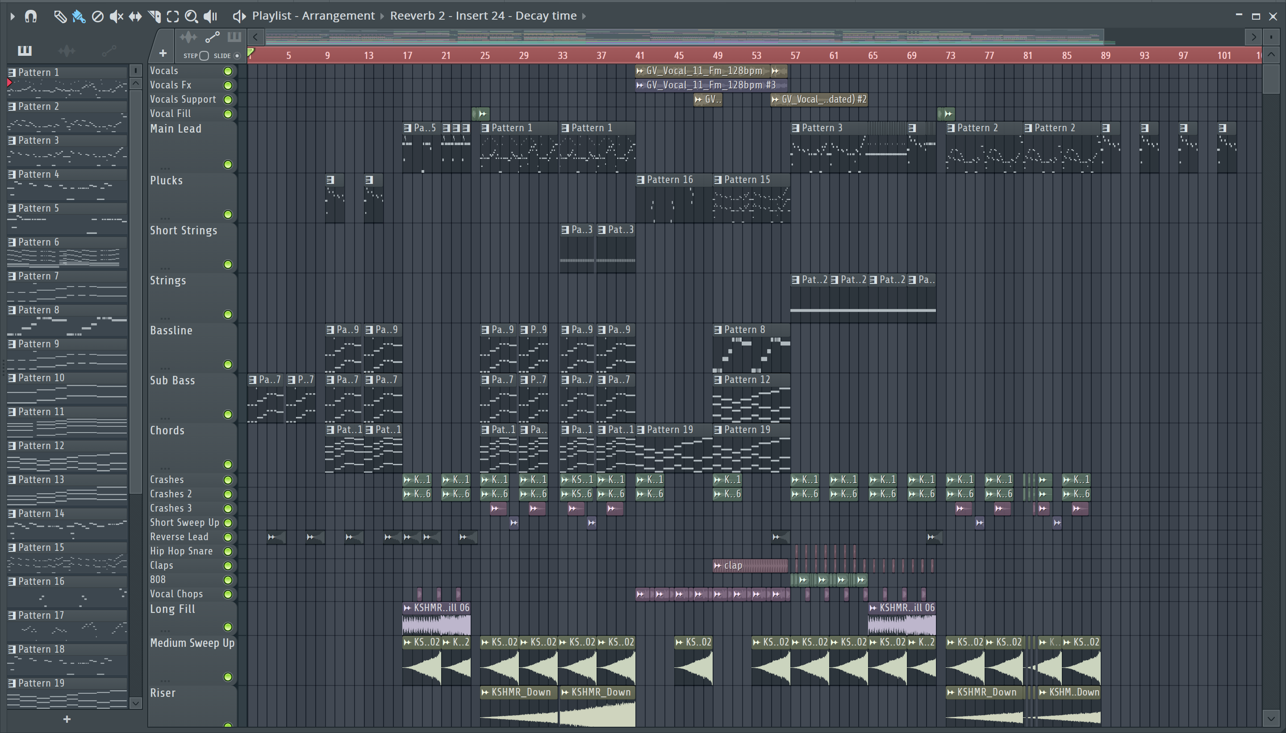Click the Hip Hop Snare track label
This screenshot has height=733, width=1286.
click(181, 551)
